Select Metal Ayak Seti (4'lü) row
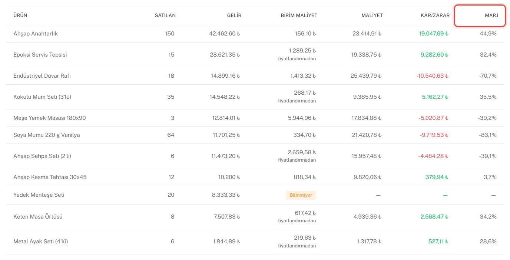 [x=255, y=242]
